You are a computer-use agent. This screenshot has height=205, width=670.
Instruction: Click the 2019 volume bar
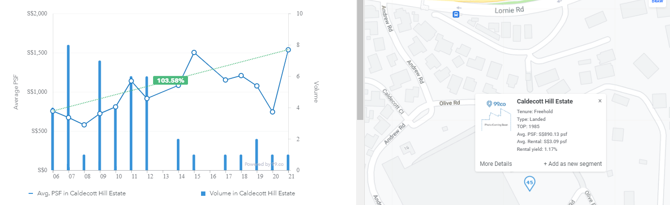point(257,154)
